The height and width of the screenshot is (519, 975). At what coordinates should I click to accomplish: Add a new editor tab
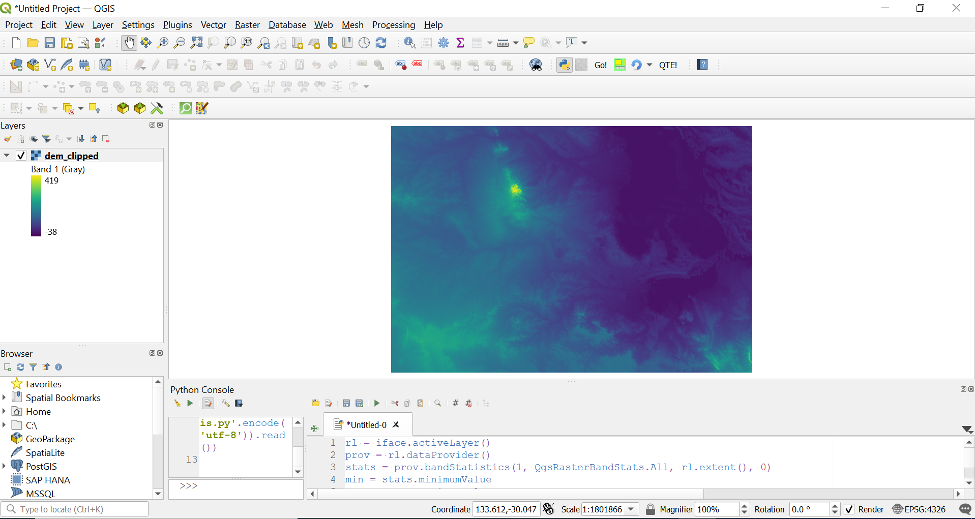click(315, 429)
